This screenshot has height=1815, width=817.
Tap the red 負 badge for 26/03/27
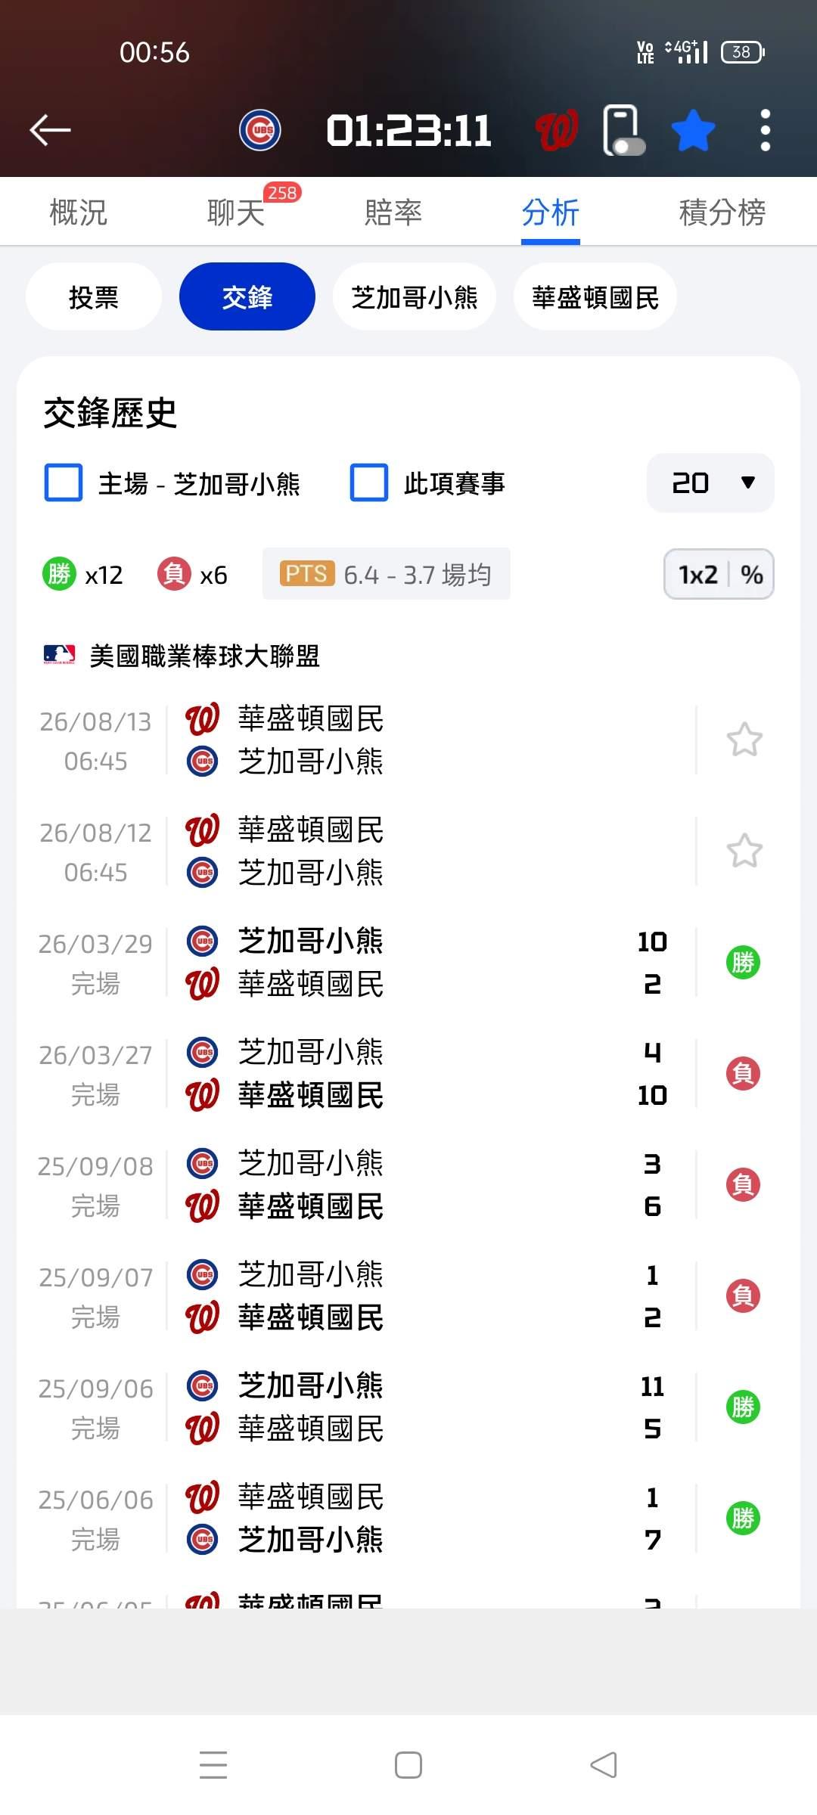coord(743,1074)
